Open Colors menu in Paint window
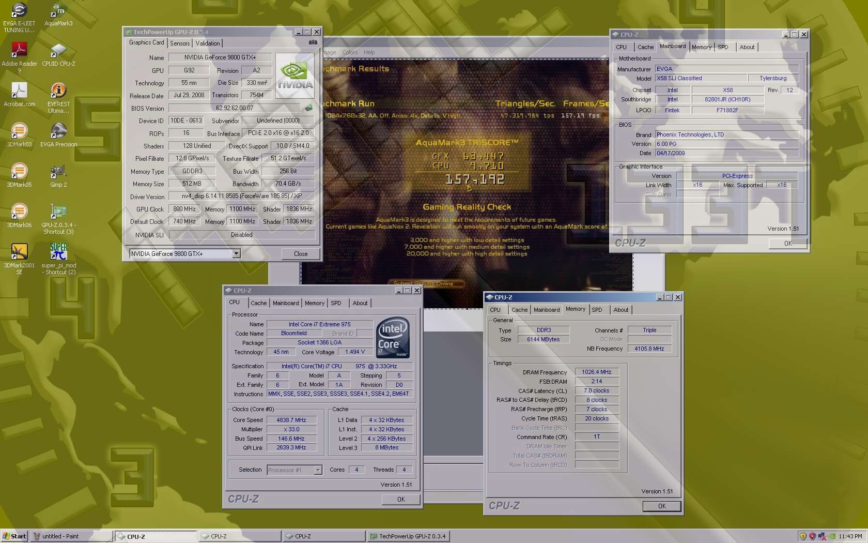 (x=350, y=52)
